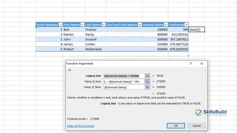This screenshot has width=237, height=133.
Task: Click the active cell showing alary]])
Action: tap(197, 30)
